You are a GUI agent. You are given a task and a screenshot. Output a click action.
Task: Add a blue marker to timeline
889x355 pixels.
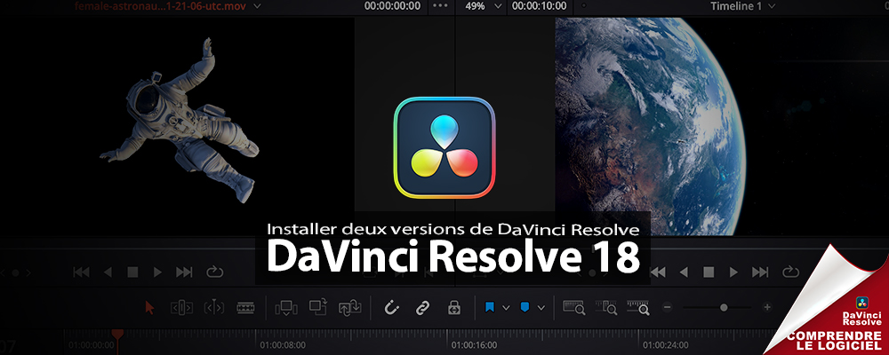[525, 307]
